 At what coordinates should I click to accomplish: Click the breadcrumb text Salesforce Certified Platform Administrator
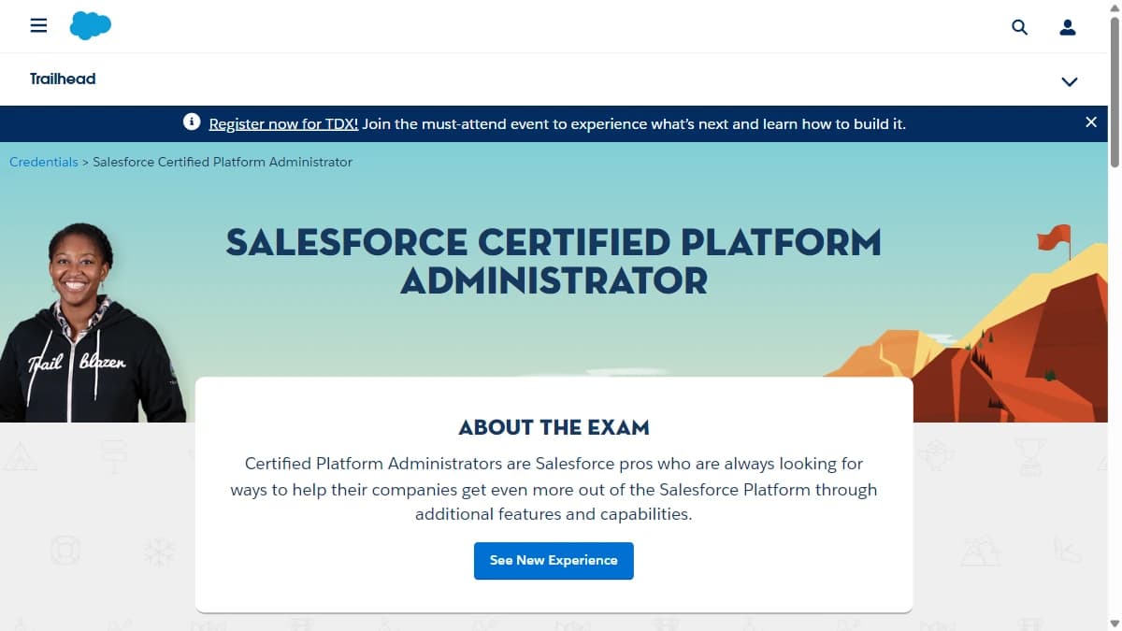click(x=223, y=162)
